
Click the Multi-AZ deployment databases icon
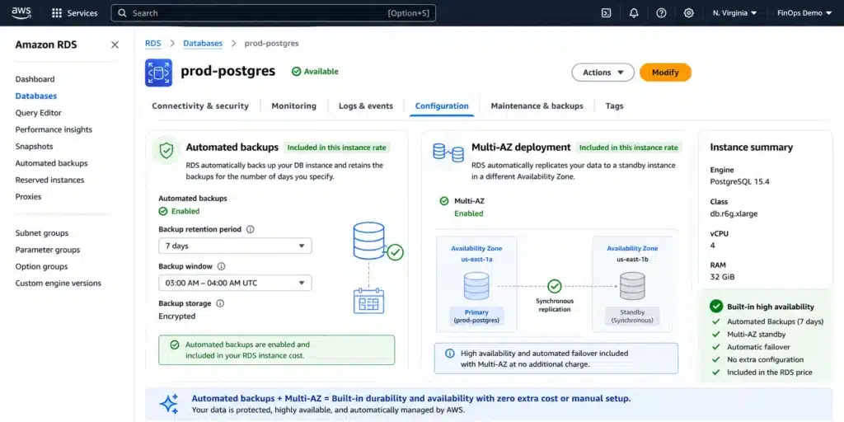(x=448, y=152)
